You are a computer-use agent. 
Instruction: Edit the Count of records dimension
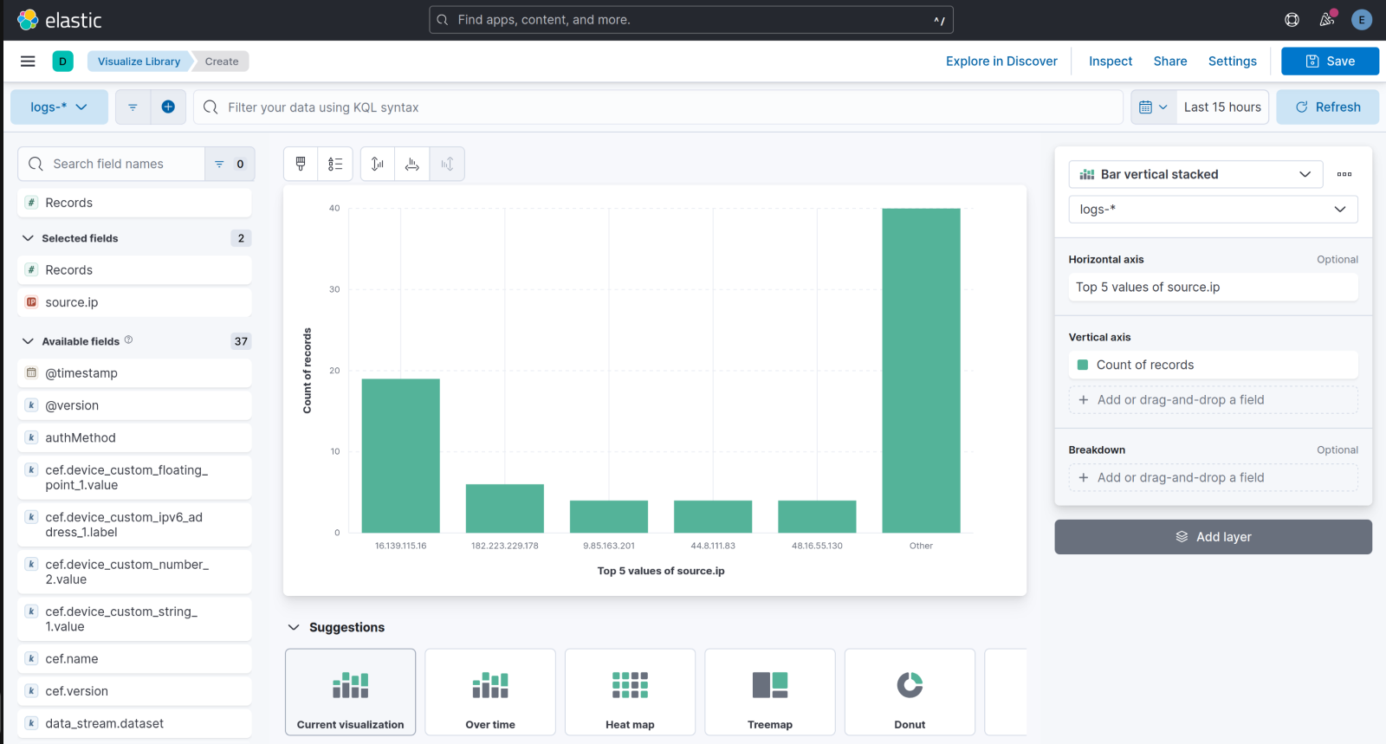tap(1213, 365)
